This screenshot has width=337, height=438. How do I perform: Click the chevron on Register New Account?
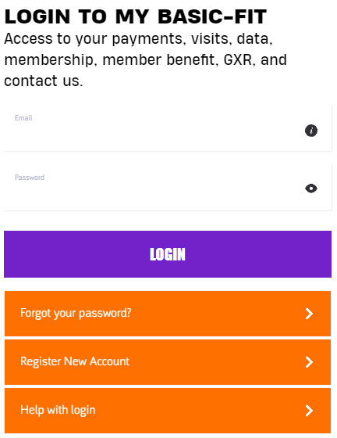309,362
